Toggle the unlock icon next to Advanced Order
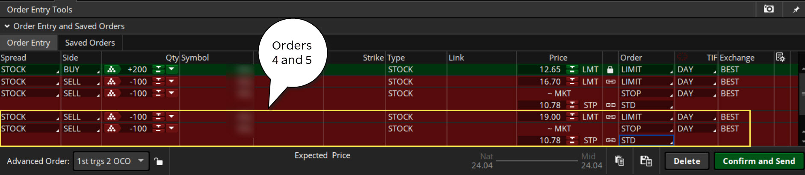Screen dimensions: 805x175 tap(158, 161)
